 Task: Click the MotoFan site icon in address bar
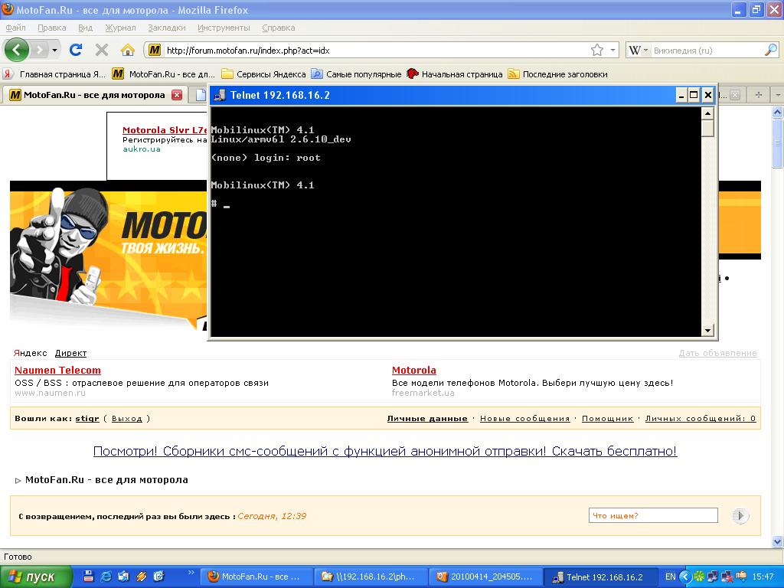pos(155,50)
